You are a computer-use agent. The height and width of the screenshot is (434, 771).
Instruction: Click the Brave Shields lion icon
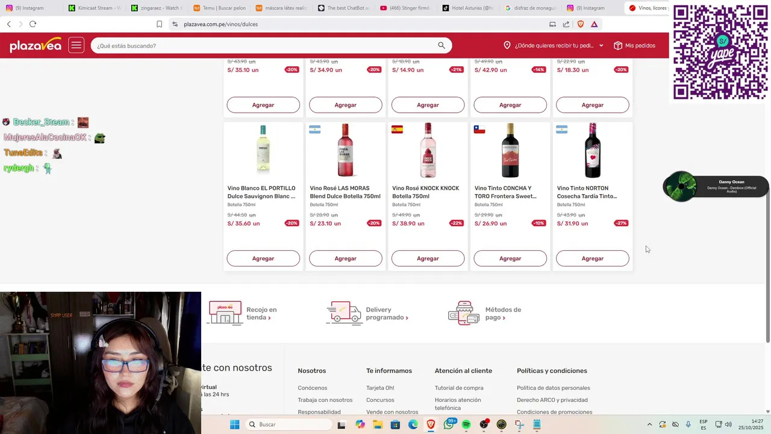[581, 24]
